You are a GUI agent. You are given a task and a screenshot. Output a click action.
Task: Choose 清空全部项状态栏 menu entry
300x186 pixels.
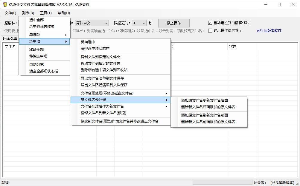44,71
